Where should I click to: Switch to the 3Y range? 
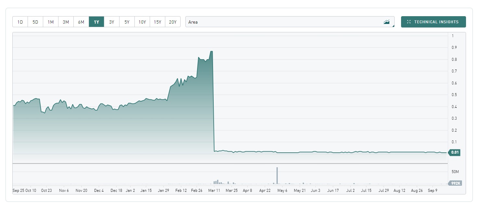(x=112, y=22)
